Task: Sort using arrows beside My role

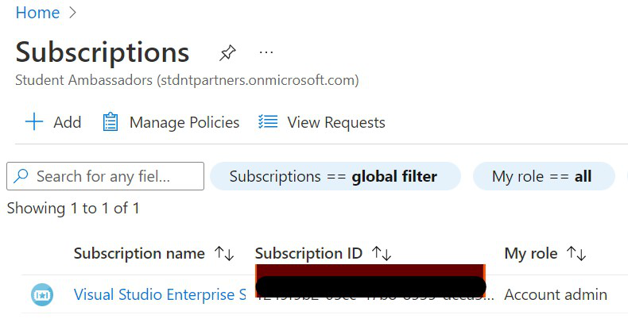Action: coord(576,254)
